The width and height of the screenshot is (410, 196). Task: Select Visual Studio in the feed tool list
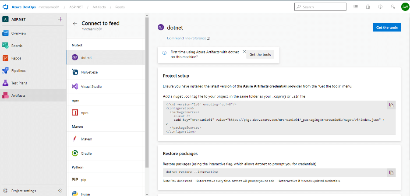pyautogui.click(x=106, y=87)
